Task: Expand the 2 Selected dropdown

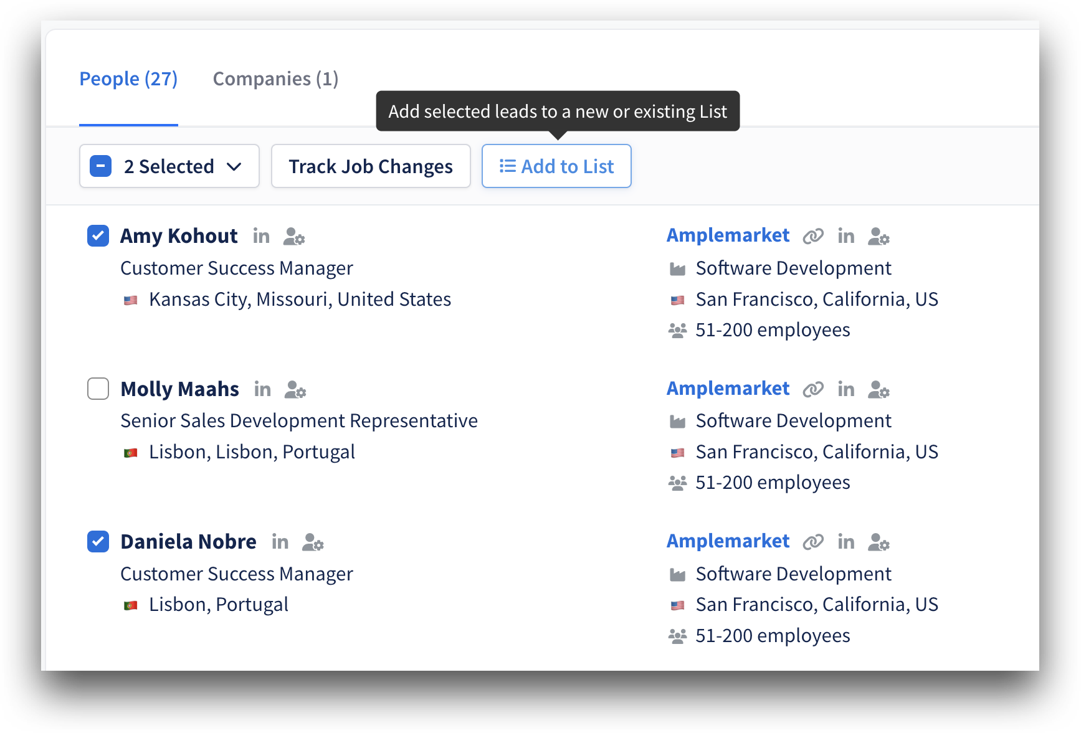Action: coord(169,166)
